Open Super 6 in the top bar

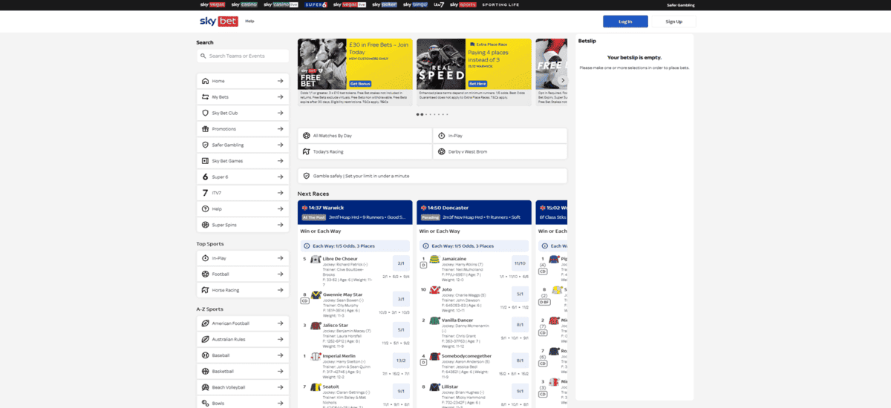pos(316,4)
